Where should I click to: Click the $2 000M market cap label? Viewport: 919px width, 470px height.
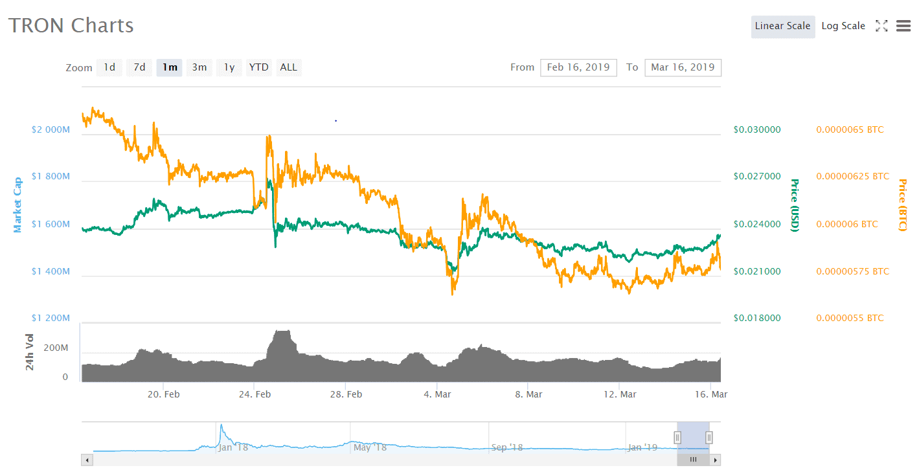[x=50, y=129]
